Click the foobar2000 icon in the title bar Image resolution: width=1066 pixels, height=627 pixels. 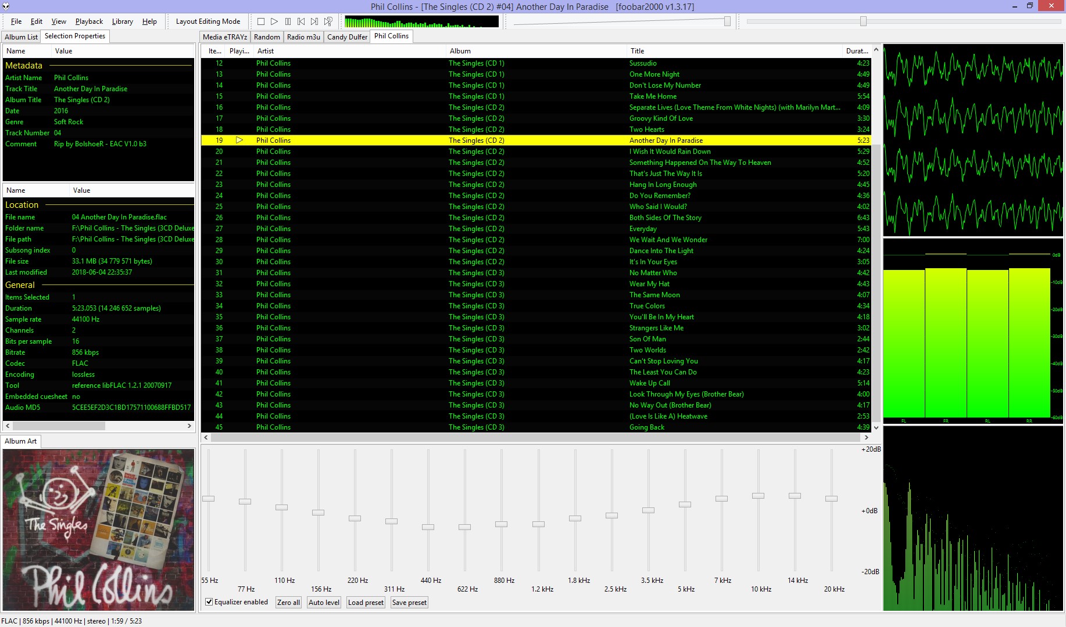click(x=6, y=6)
